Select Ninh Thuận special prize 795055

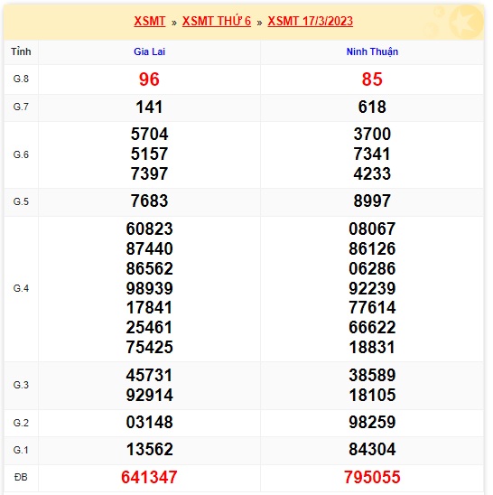point(372,477)
